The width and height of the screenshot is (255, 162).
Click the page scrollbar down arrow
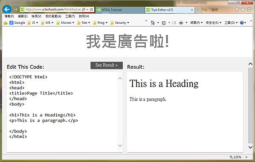(x=250, y=147)
